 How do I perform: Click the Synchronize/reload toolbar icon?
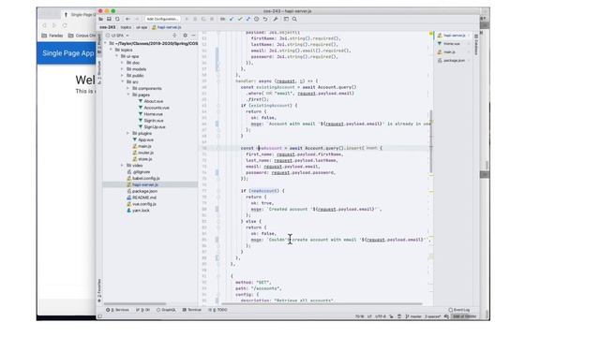tap(117, 19)
